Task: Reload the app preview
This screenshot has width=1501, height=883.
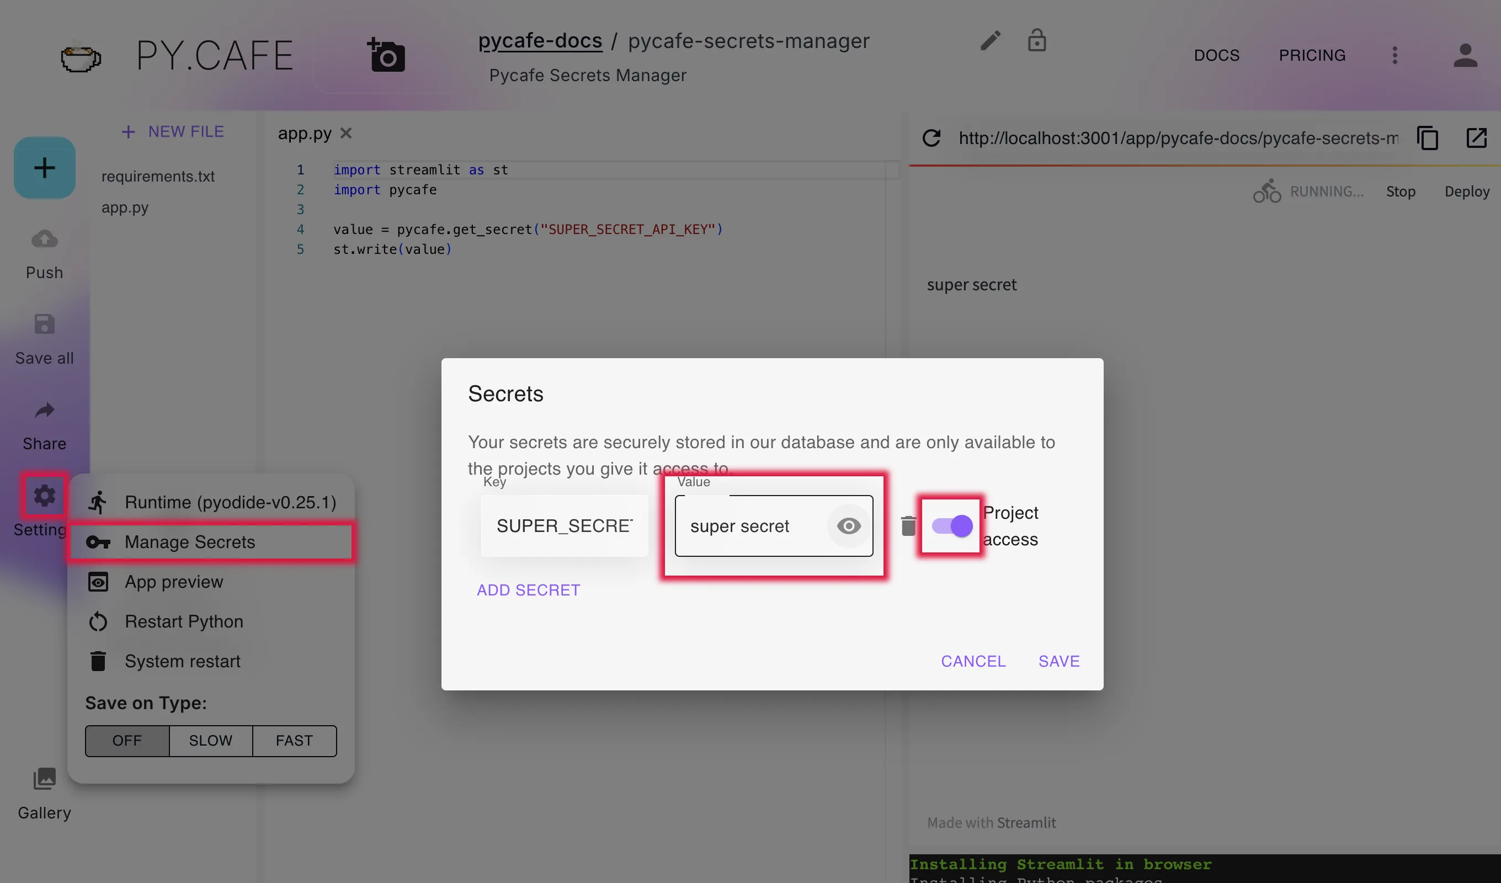Action: 931,138
